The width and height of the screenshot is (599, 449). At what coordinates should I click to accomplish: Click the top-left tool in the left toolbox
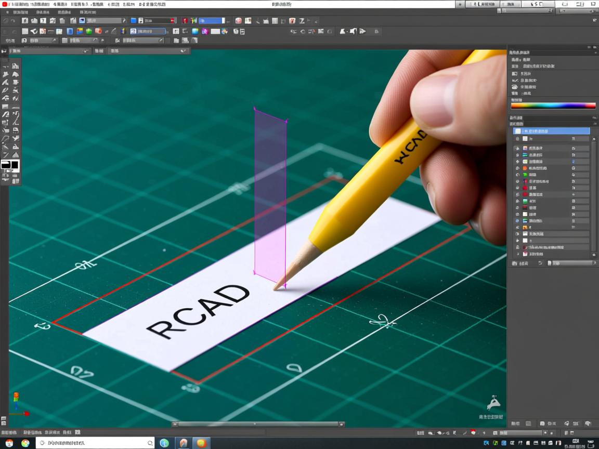click(6, 66)
